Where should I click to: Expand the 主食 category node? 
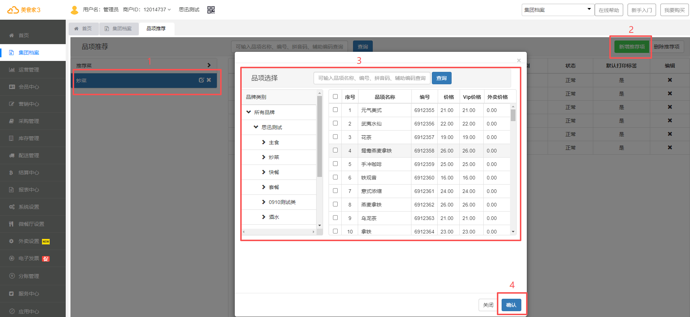point(264,142)
